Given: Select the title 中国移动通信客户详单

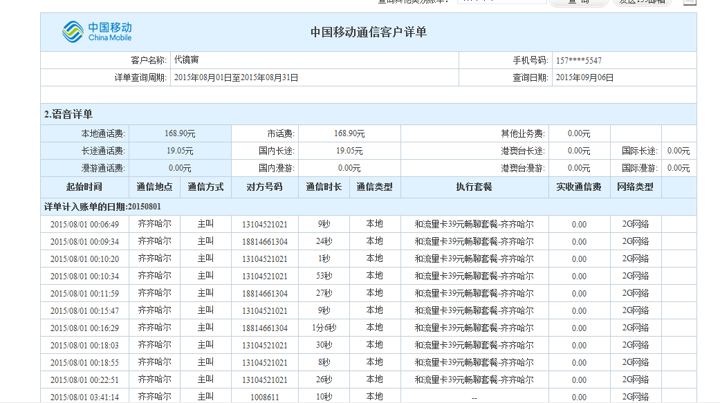Looking at the screenshot, I should 368,32.
